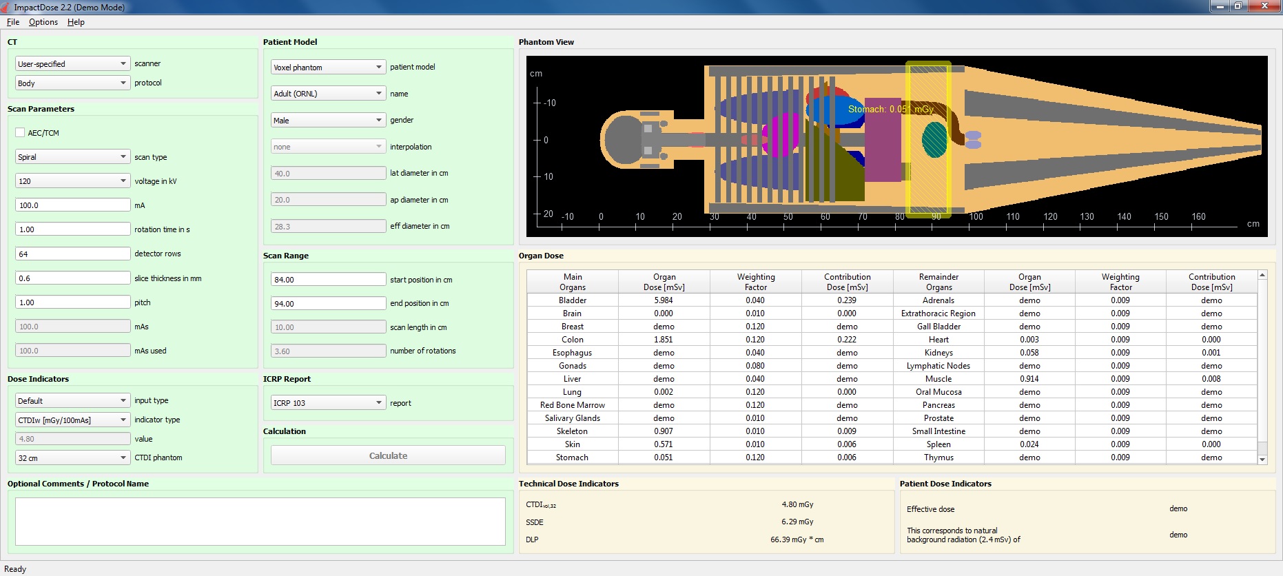The height and width of the screenshot is (576, 1283).
Task: Click the end position in cm field
Action: click(x=328, y=303)
